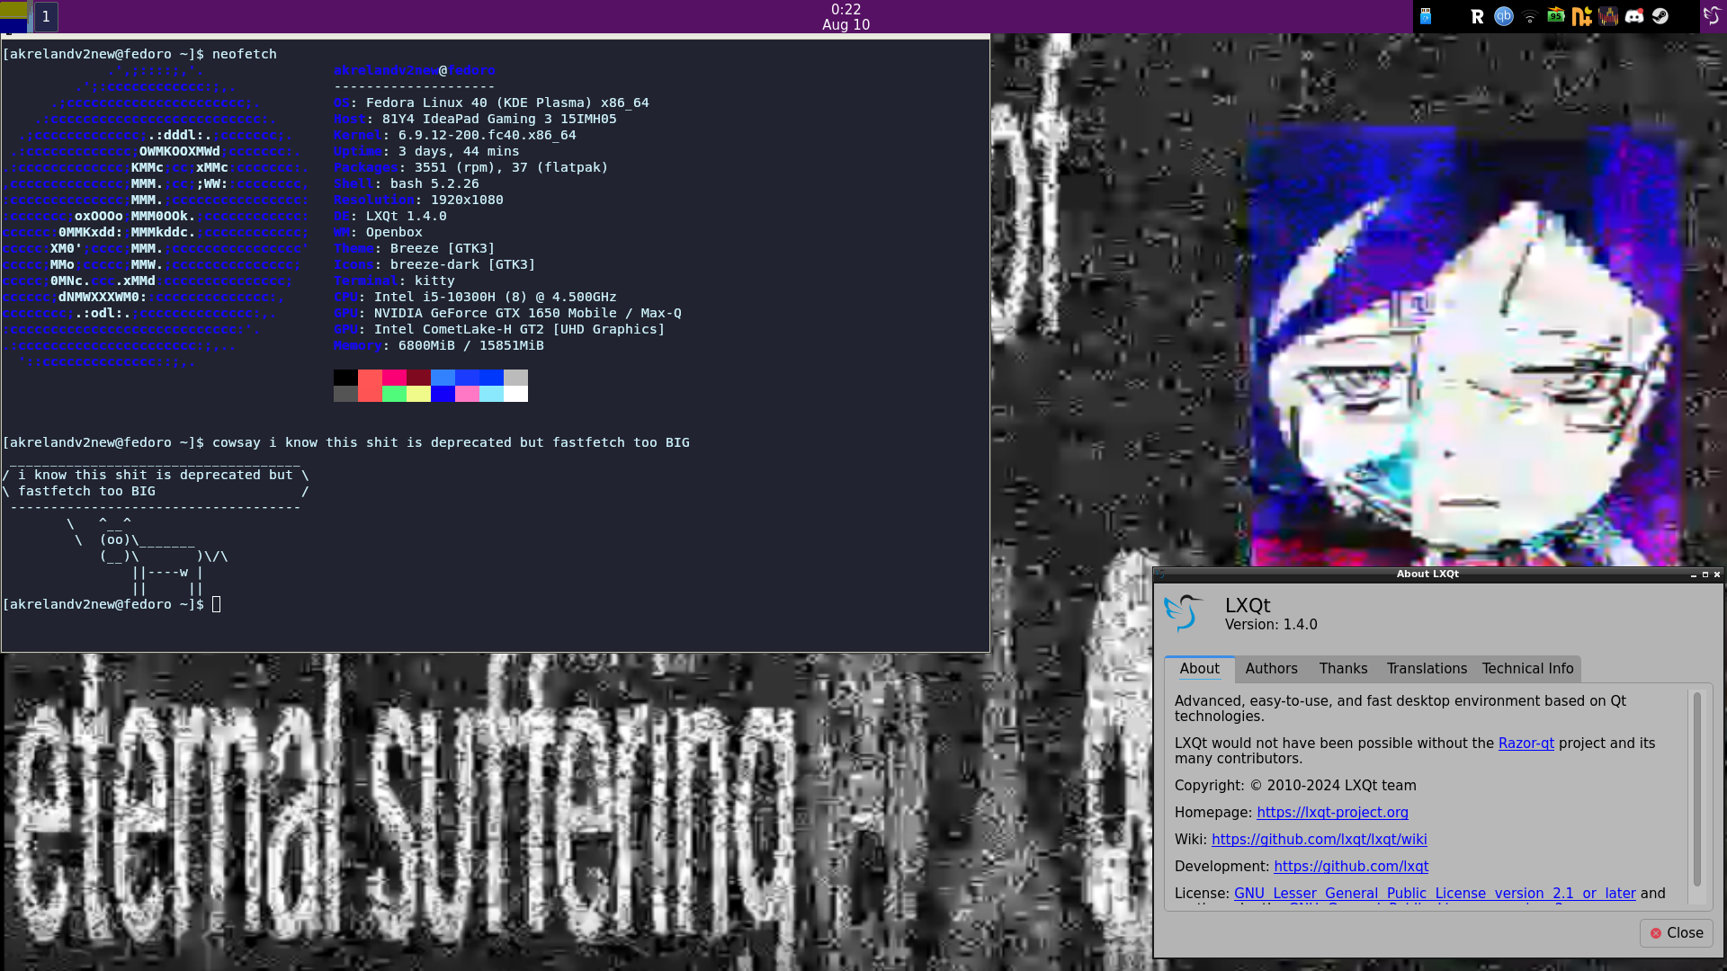Image resolution: width=1727 pixels, height=971 pixels.
Task: Open the https://github.com/lxqt development link
Action: point(1351,867)
